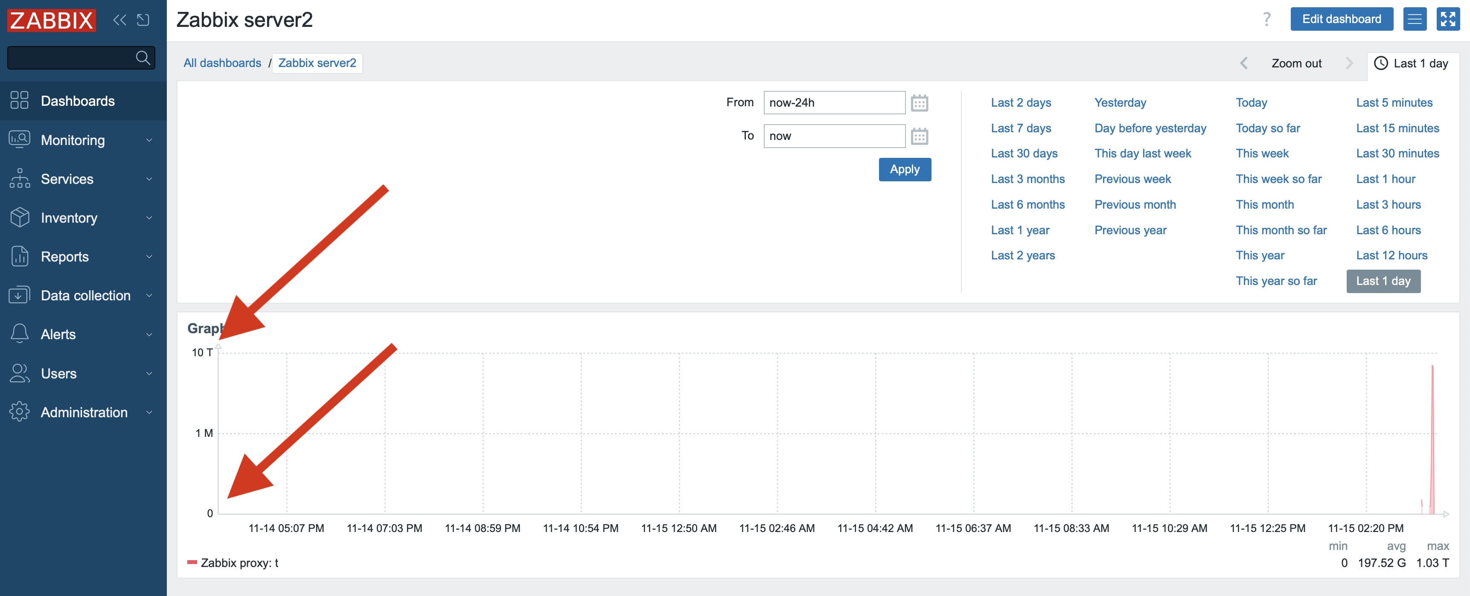Screen dimensions: 1470x596
Task: Click the Dashboards sidebar icon
Action: (x=19, y=100)
